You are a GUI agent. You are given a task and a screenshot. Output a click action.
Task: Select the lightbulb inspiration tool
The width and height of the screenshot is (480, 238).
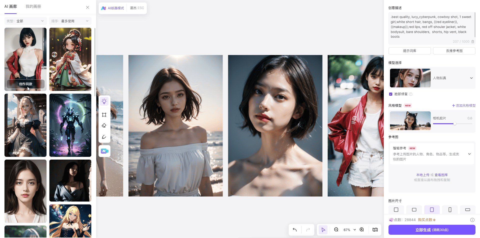click(104, 101)
